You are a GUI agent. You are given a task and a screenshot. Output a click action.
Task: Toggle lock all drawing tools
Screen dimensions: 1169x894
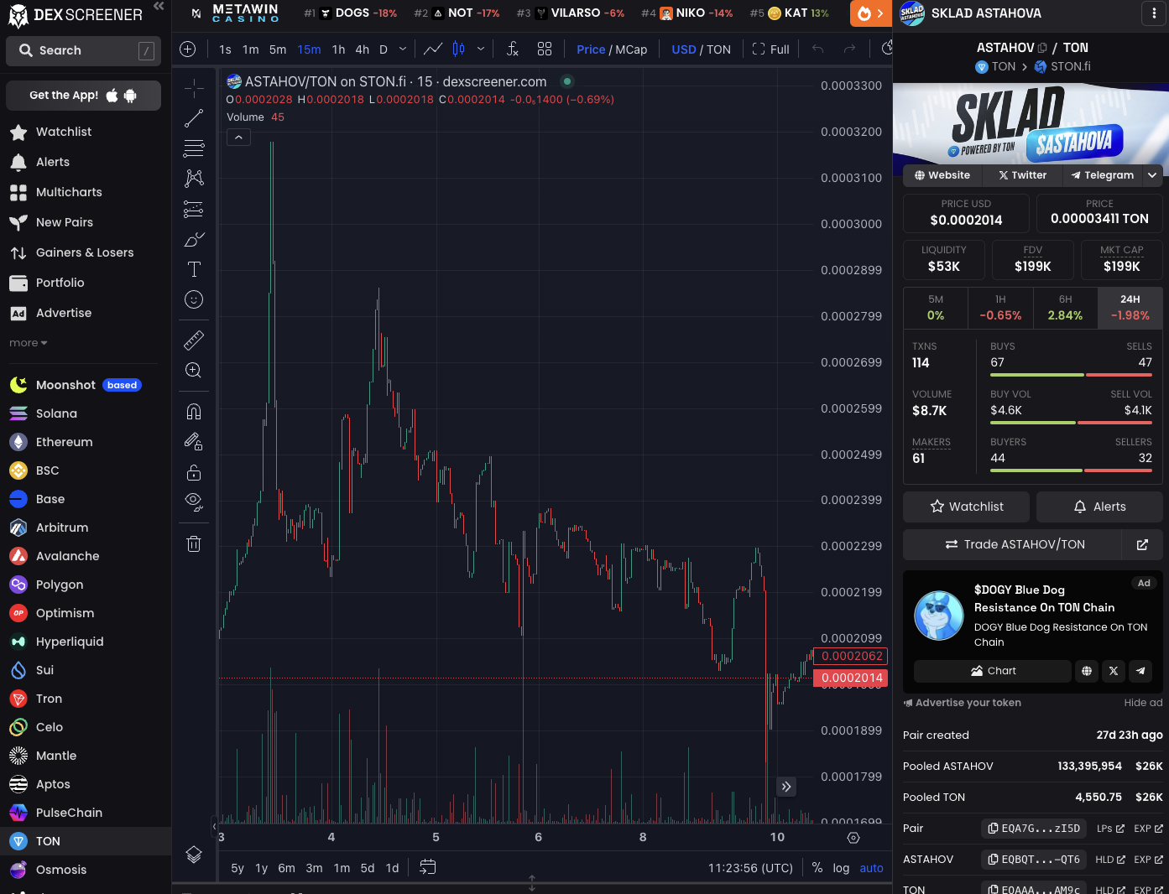[194, 472]
